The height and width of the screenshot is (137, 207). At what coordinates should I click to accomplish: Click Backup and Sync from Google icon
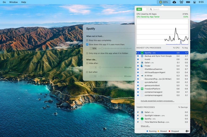pyautogui.click(x=142, y=56)
